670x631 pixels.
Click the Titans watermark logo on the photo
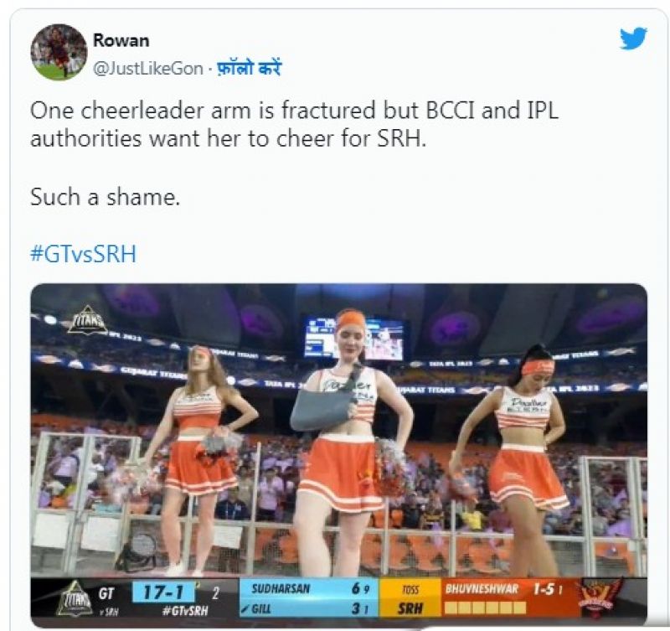88,320
